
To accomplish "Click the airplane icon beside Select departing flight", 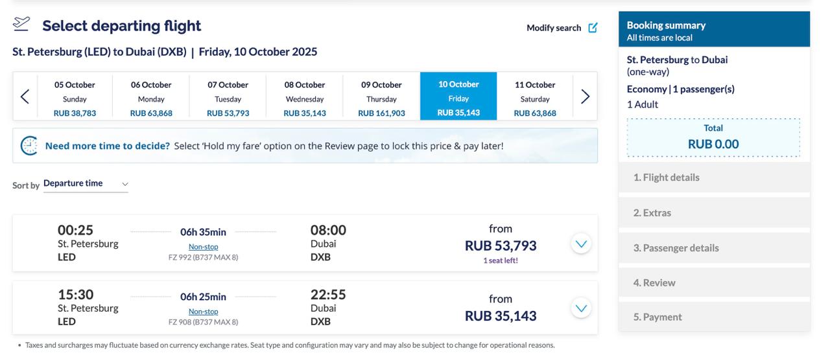I will tap(21, 24).
